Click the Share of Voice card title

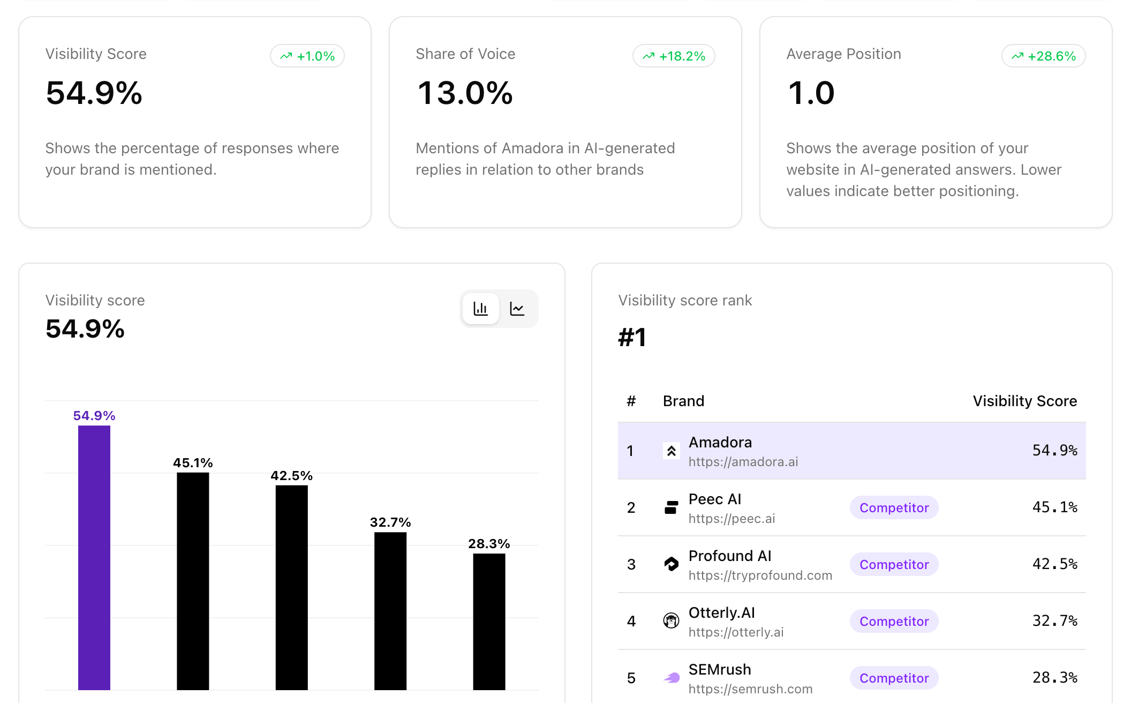(465, 54)
